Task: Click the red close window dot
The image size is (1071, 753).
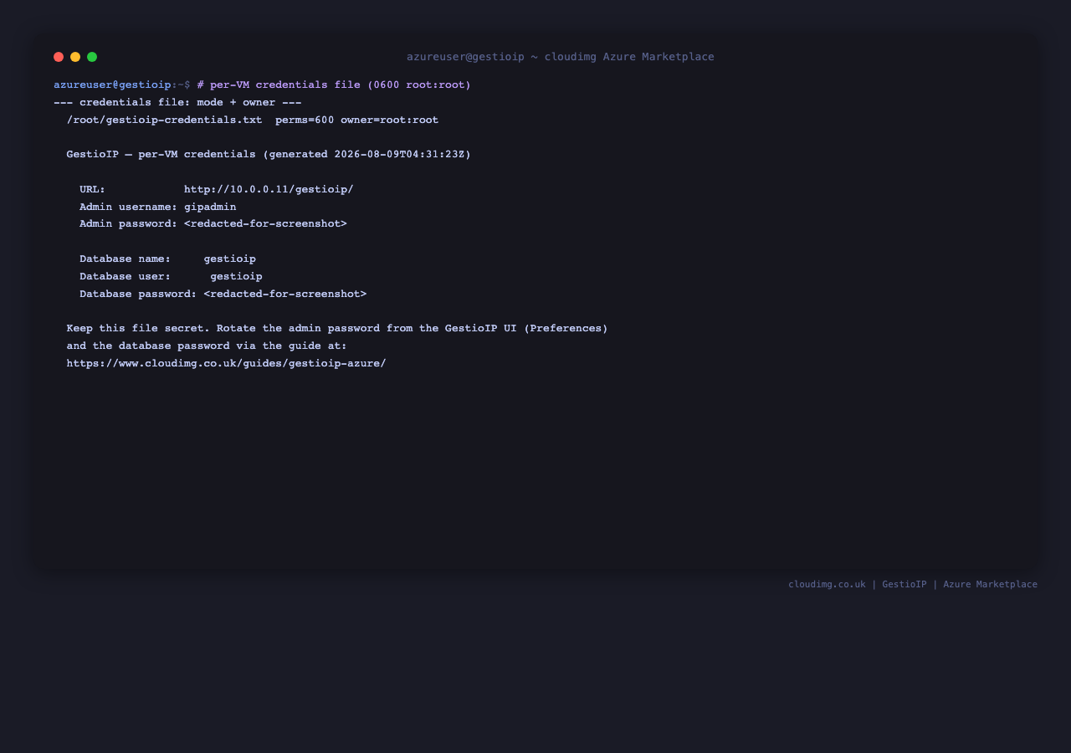Action: click(x=59, y=57)
